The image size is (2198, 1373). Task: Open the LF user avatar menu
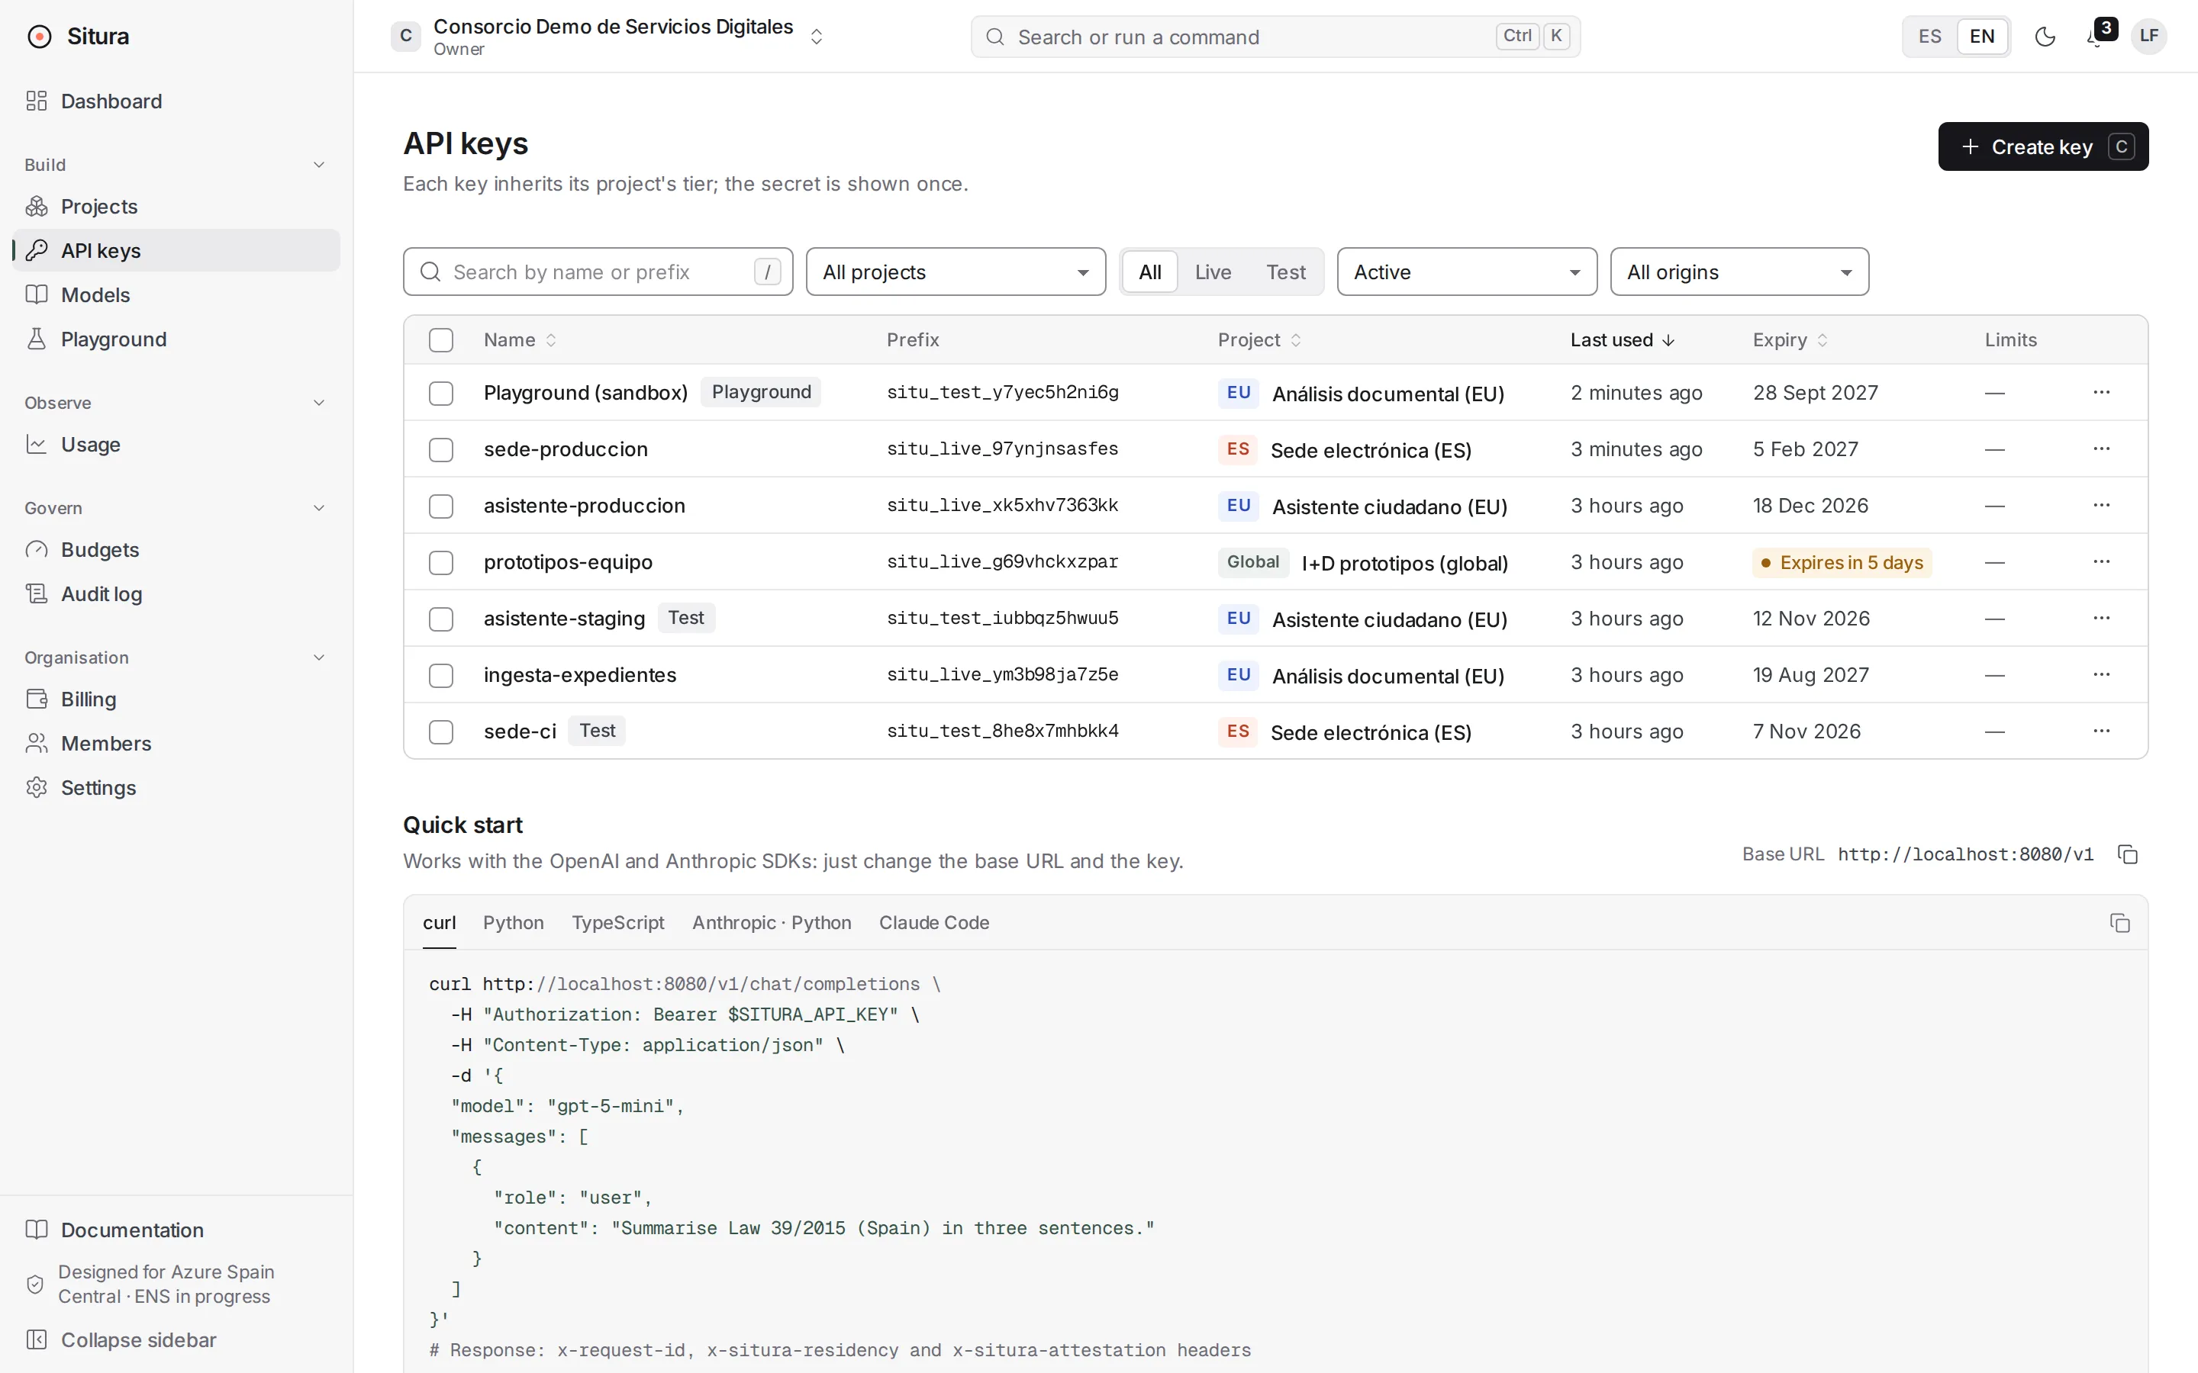pyautogui.click(x=2149, y=37)
